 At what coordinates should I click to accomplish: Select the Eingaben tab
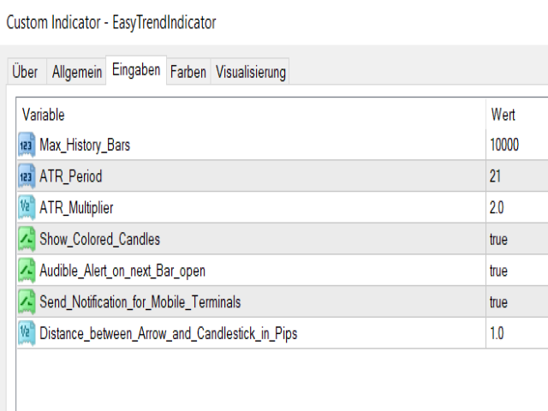pyautogui.click(x=136, y=70)
